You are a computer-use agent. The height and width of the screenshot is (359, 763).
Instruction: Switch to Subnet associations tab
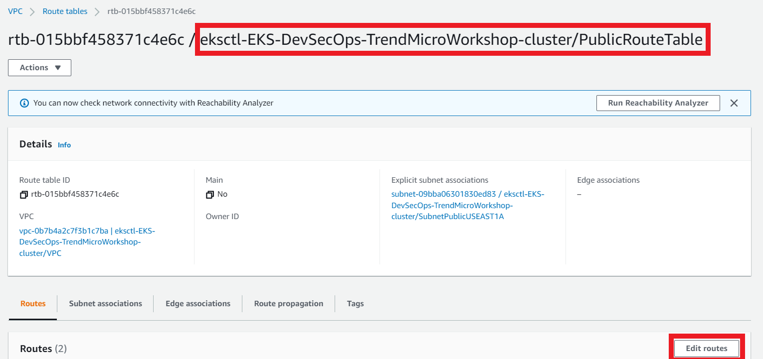pyautogui.click(x=106, y=304)
